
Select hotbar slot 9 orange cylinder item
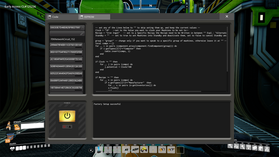click(171, 150)
